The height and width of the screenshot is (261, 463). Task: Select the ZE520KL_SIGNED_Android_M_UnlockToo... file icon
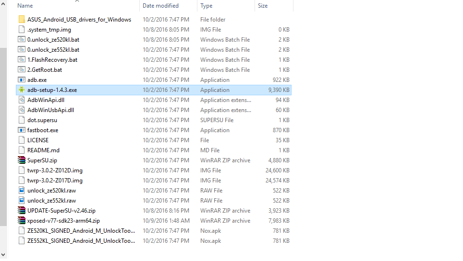coord(22,230)
